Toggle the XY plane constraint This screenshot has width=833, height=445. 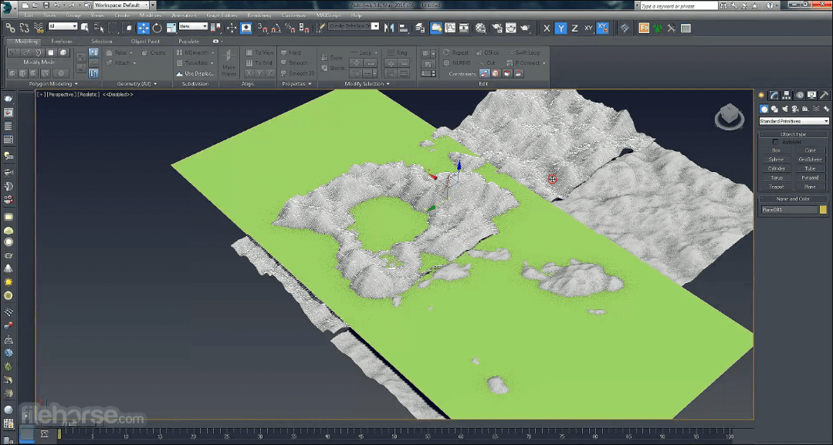pos(588,29)
